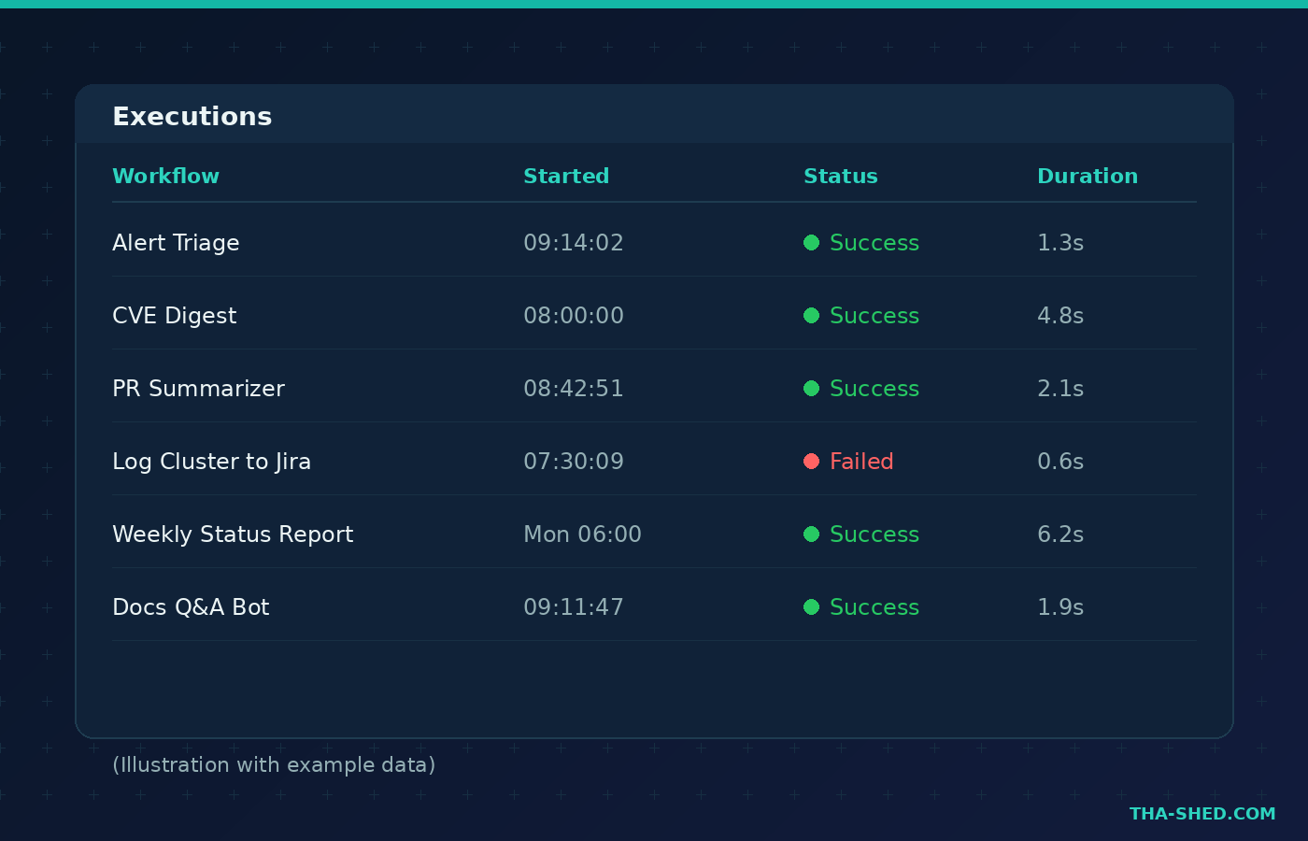This screenshot has width=1308, height=841.
Task: Click the Mon 06:00 start time
Action: pos(583,535)
